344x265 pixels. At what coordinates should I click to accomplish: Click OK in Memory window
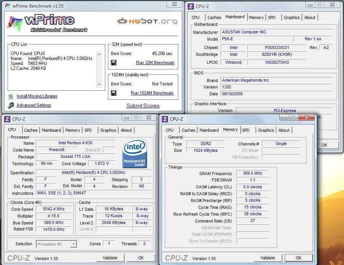[299, 258]
